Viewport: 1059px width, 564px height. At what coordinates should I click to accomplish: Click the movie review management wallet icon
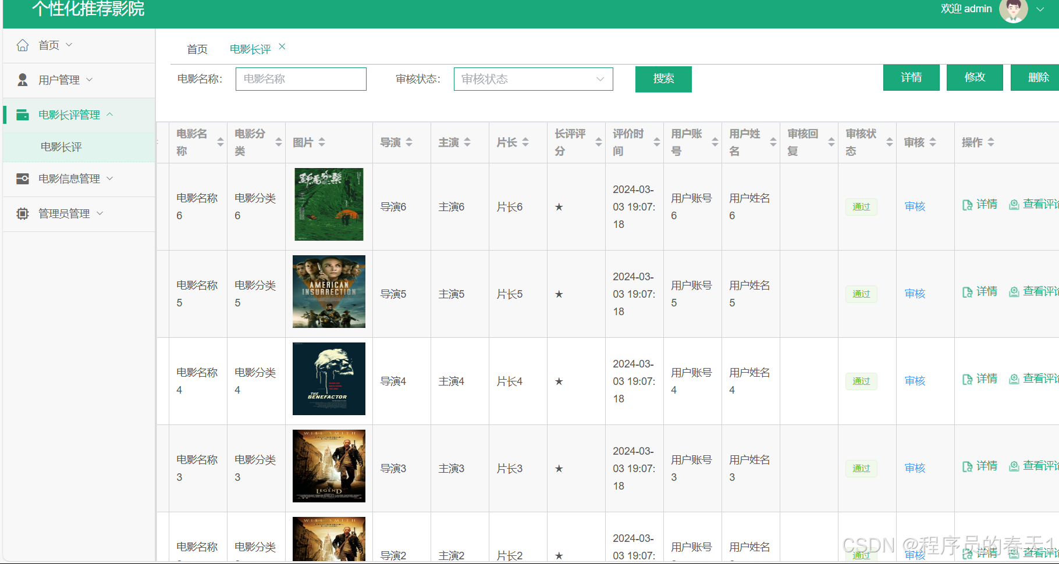coord(23,115)
